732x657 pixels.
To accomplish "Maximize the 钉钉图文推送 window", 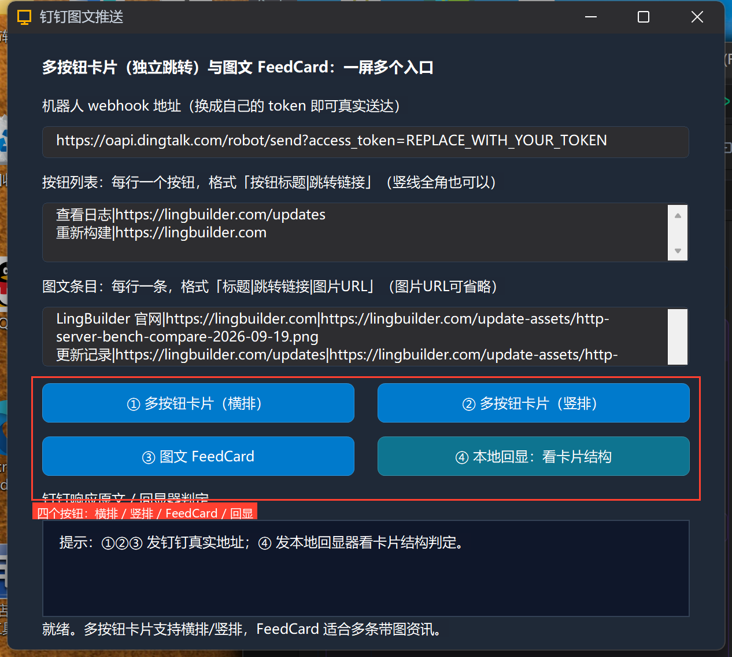I will pos(644,17).
